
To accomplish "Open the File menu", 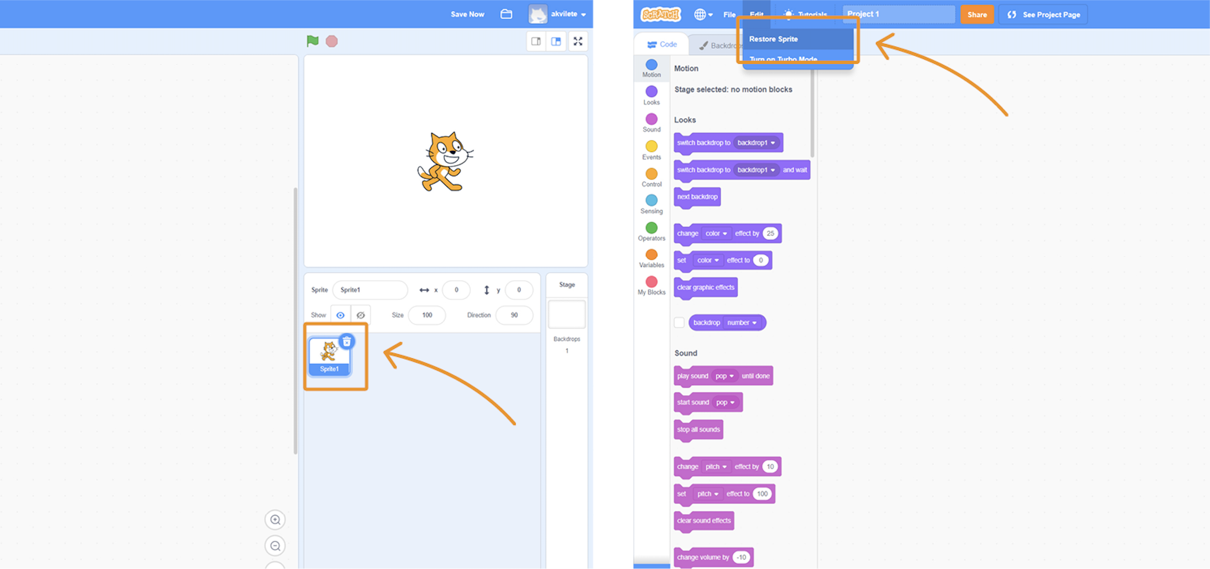I will tap(729, 15).
